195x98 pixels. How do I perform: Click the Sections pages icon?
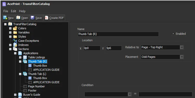click(x=15, y=49)
